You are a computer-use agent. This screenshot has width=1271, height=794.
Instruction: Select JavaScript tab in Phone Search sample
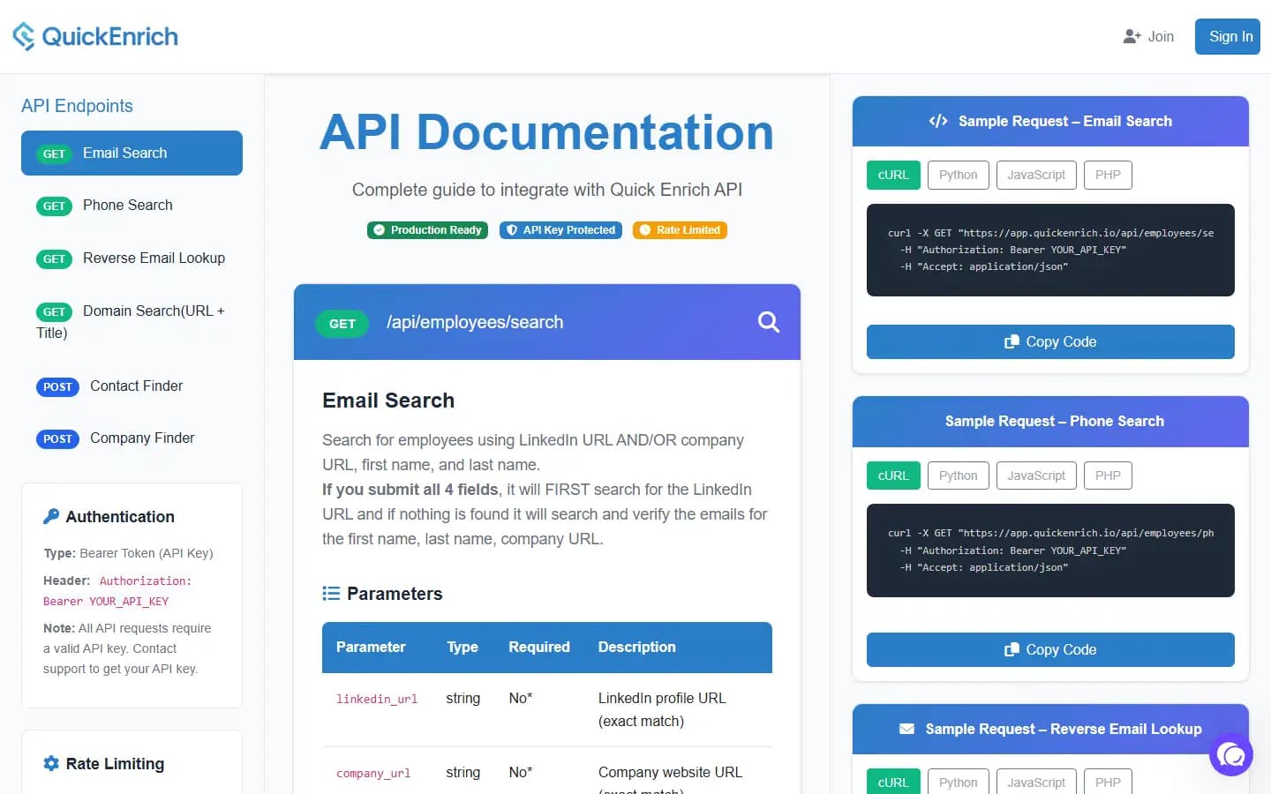click(1036, 476)
